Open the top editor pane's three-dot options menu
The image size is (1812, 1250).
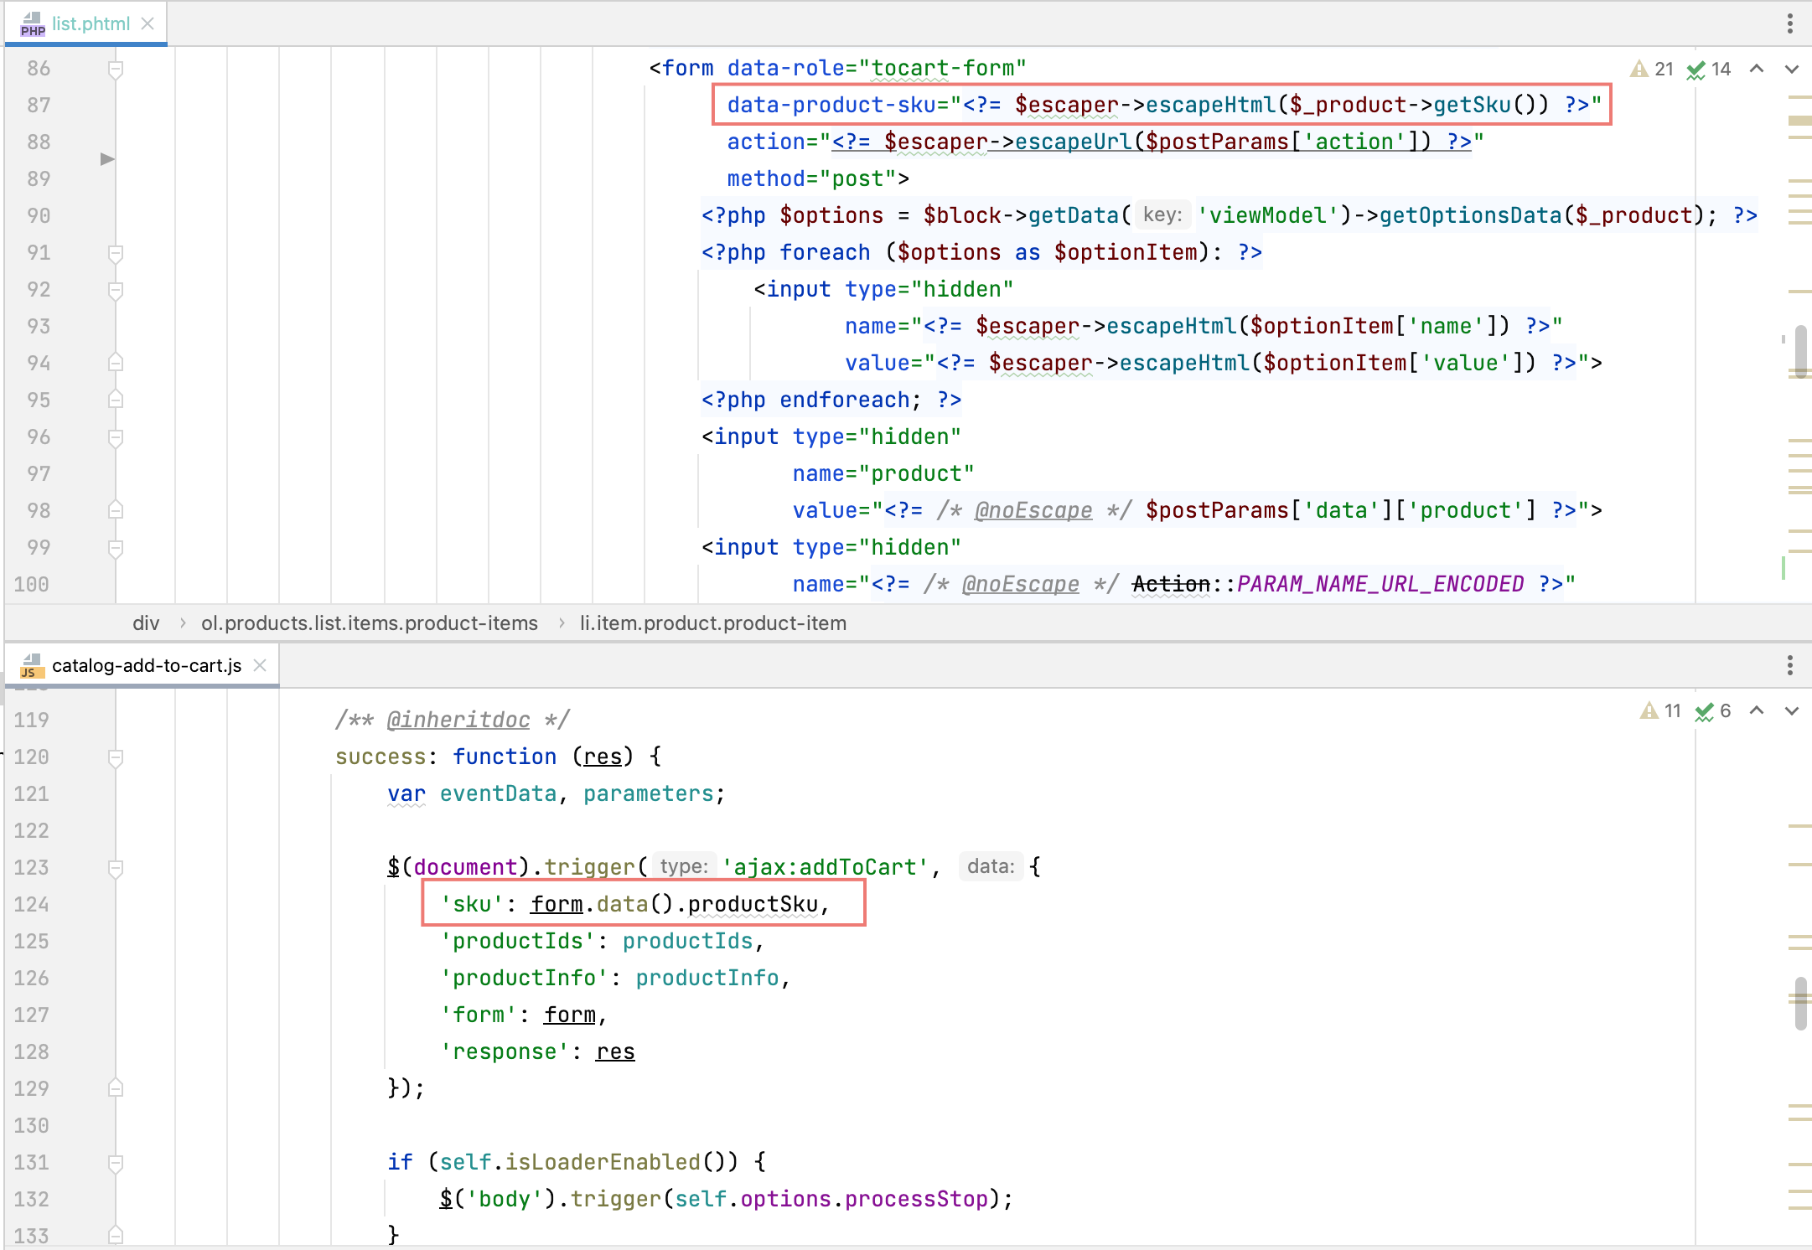click(1789, 23)
